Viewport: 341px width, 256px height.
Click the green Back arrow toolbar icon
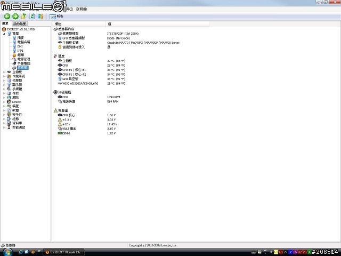tap(7, 17)
